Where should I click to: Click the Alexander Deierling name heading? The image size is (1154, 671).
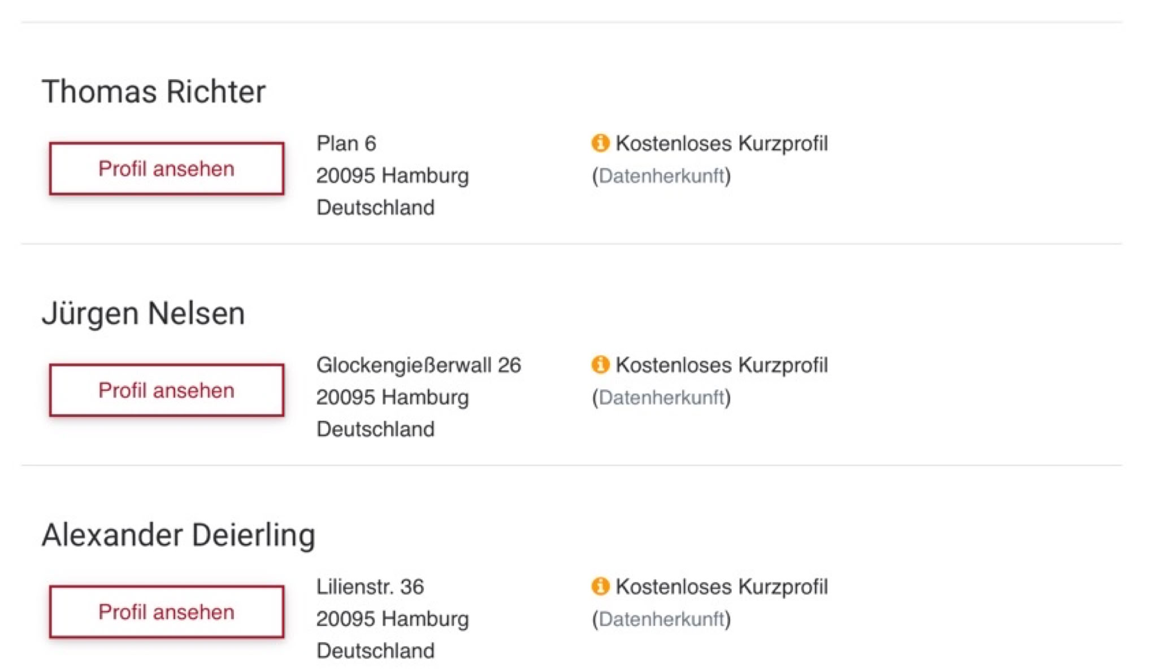pyautogui.click(x=179, y=535)
